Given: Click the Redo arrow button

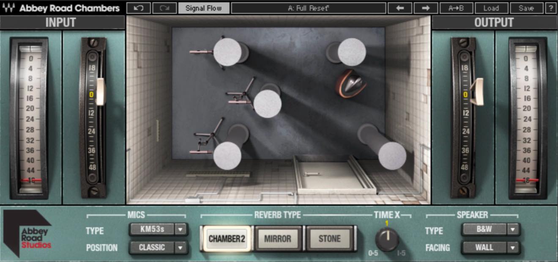Looking at the screenshot, I should pyautogui.click(x=164, y=8).
